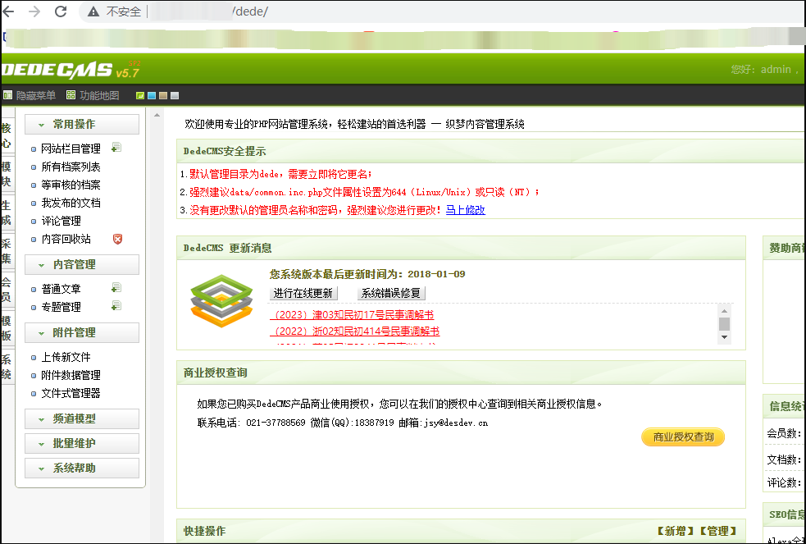Image resolution: width=806 pixels, height=544 pixels.
Task: Switch to the 模板 side tab
Action: [7, 328]
